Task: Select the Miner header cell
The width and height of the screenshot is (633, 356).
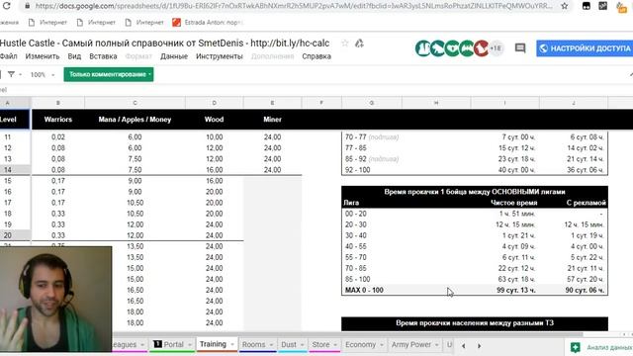Action: (273, 120)
